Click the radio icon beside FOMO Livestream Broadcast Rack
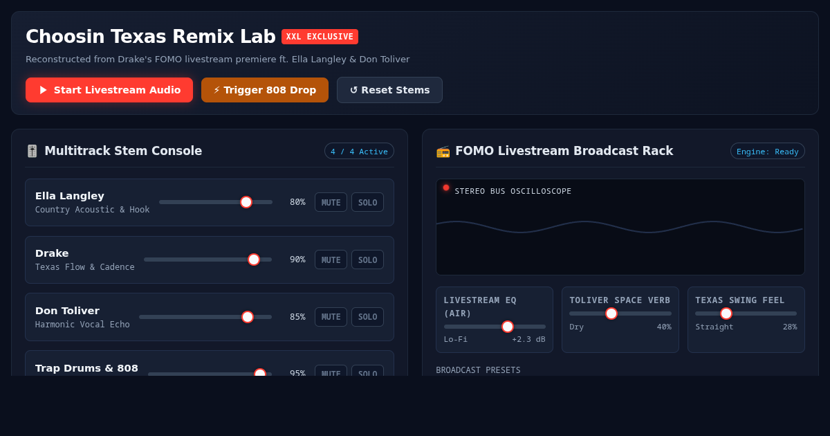 pyautogui.click(x=443, y=151)
